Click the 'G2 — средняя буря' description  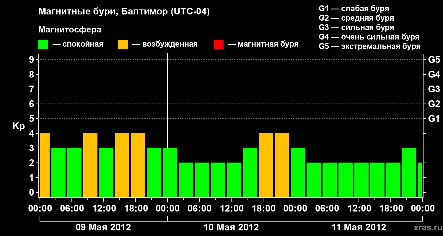point(356,18)
